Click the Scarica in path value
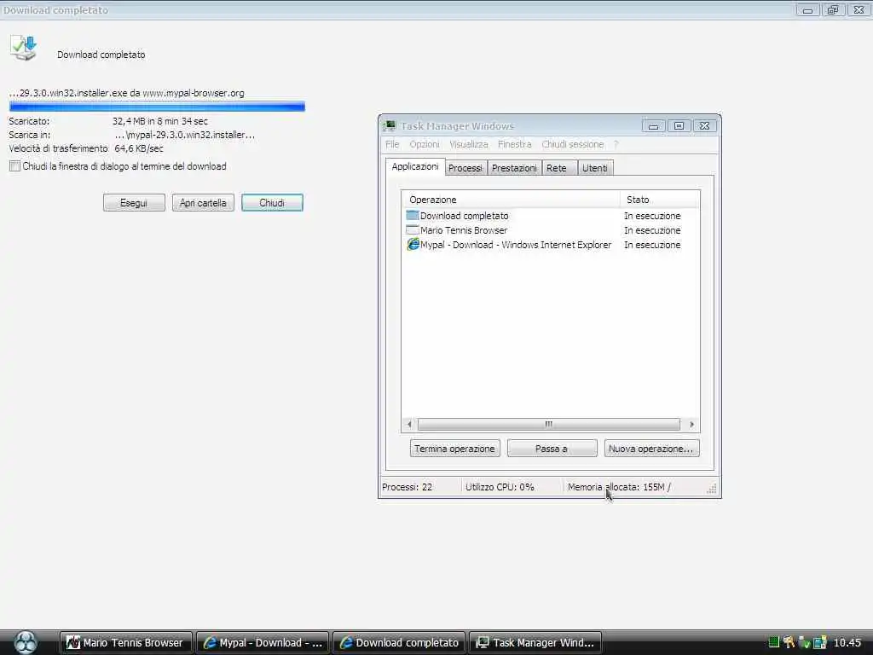Viewport: 873px width, 655px height. click(185, 135)
